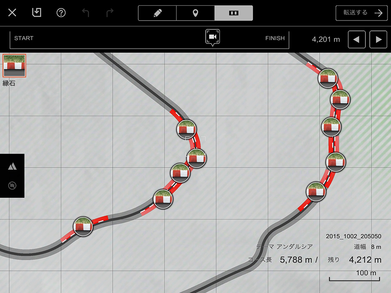Image resolution: width=391 pixels, height=293 pixels.
Task: Select the lowest curb marker on the right curve
Action: (316, 192)
